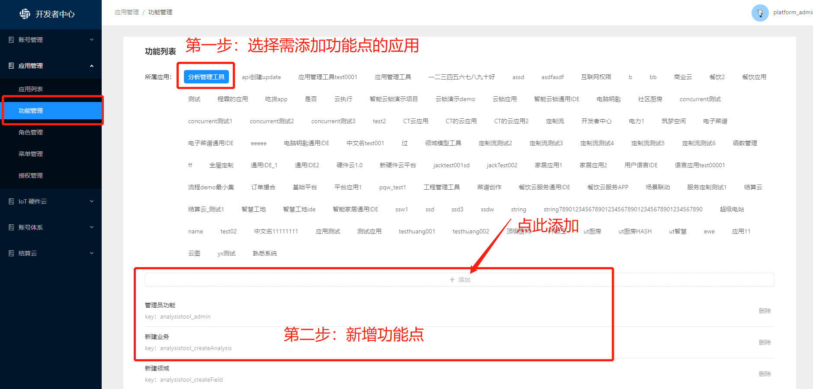Select the 函数管理 application tag

(x=745, y=143)
